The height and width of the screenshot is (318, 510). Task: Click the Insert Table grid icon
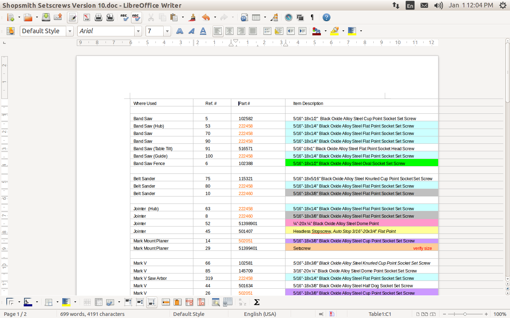pos(256,17)
